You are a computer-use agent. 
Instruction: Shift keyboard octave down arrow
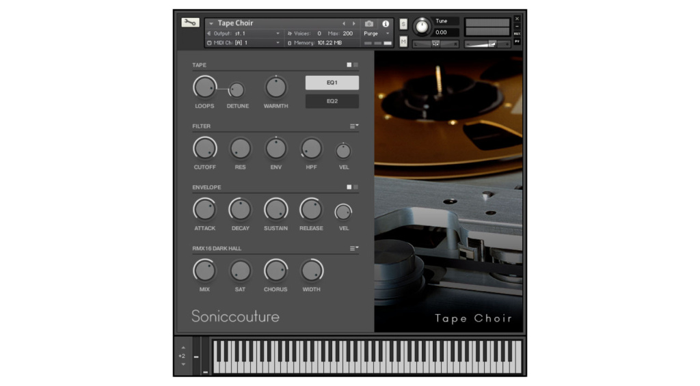coord(183,364)
